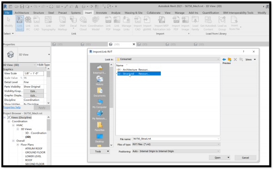
Task: Click the Name column header
Action: coord(120,65)
